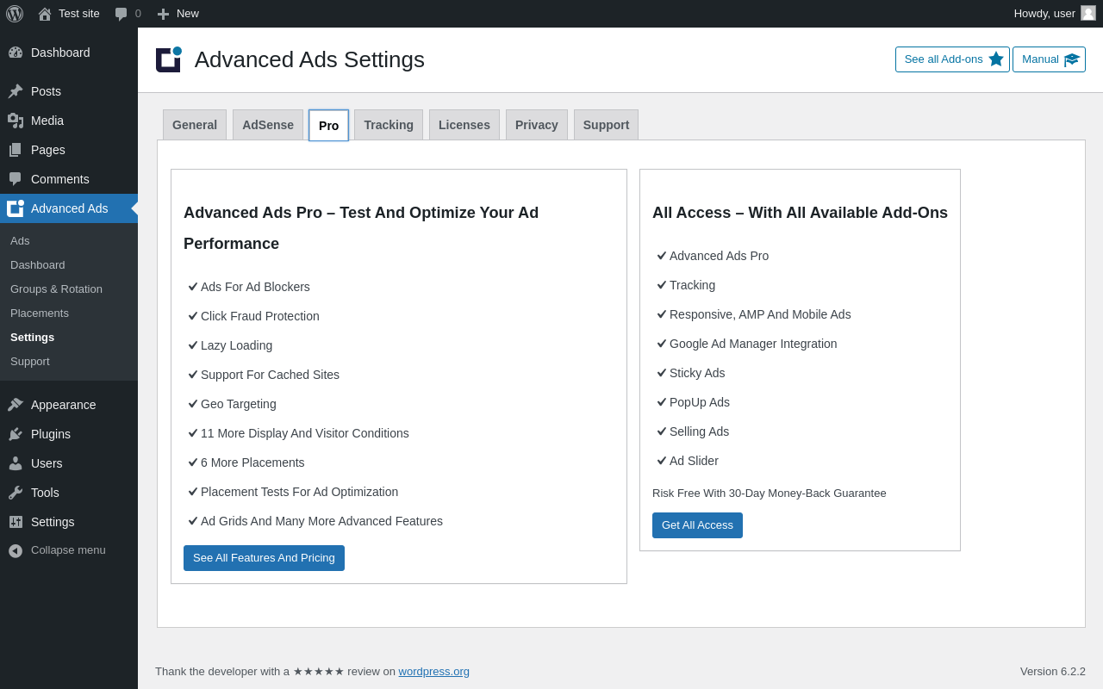Click user avatar in admin bar
Image resolution: width=1103 pixels, height=689 pixels.
tap(1088, 13)
